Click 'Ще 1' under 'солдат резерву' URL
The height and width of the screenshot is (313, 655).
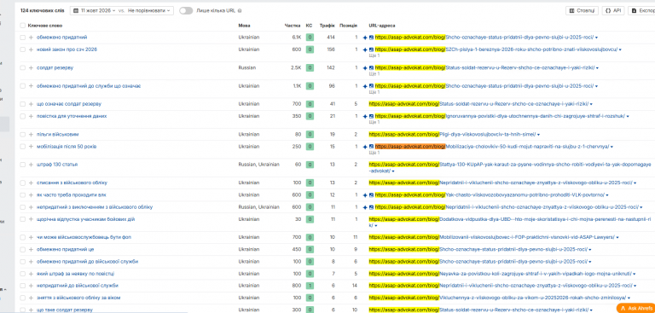click(374, 73)
